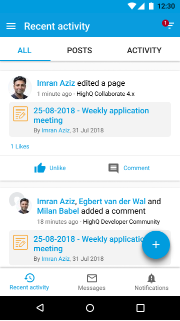
Task: Open the Messages envelope icon
Action: (x=92, y=278)
